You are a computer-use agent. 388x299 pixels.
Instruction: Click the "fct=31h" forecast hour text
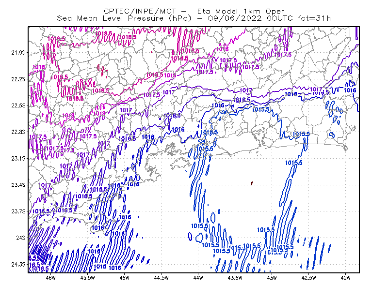pyautogui.click(x=314, y=18)
